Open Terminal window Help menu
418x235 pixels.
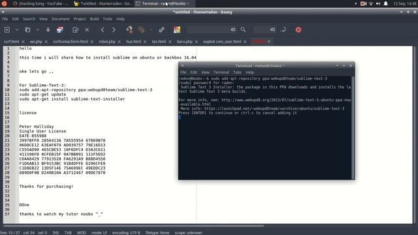click(x=249, y=72)
